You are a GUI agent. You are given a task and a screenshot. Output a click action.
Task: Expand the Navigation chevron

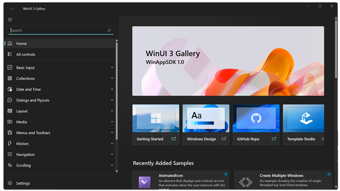pos(112,154)
